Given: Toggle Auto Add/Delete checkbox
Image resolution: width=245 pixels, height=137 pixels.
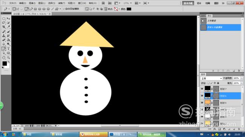Looking at the screenshot, I should click(64, 9).
